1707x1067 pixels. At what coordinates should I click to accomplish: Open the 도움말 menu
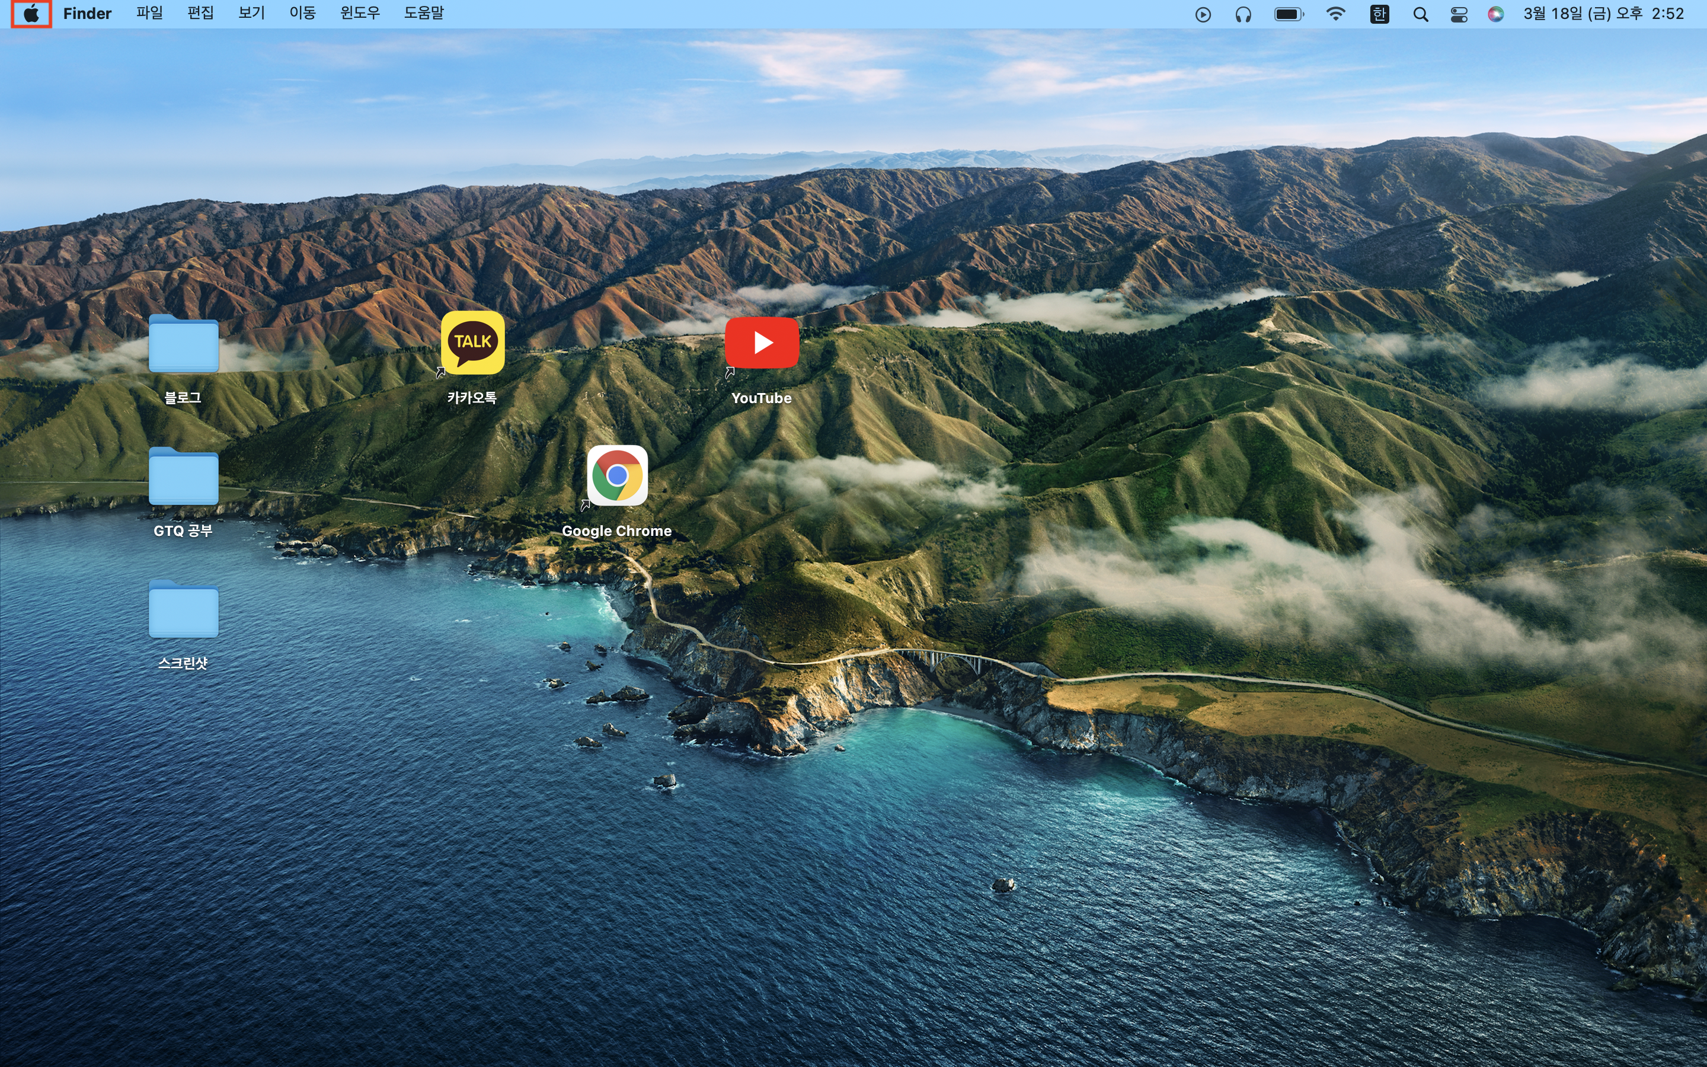pos(424,14)
